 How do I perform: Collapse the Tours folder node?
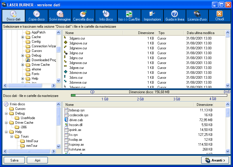(12, 136)
